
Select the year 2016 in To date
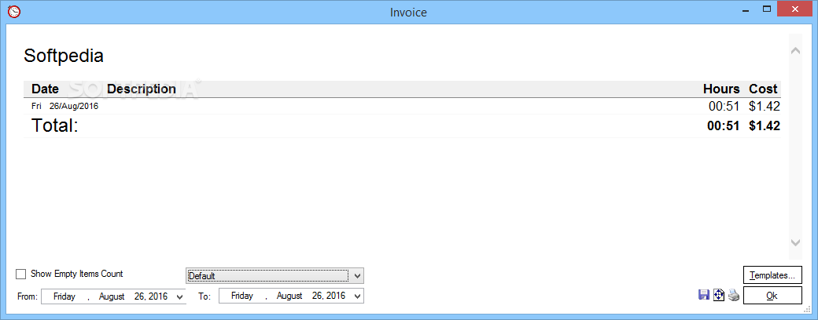[336, 296]
